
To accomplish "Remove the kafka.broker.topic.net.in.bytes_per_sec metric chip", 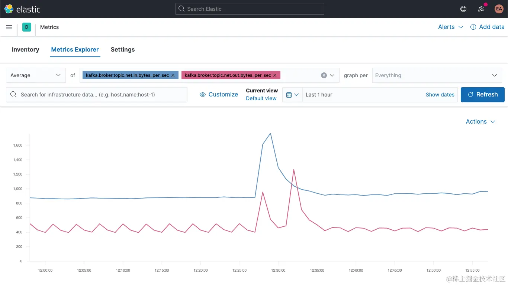I will [x=173, y=75].
